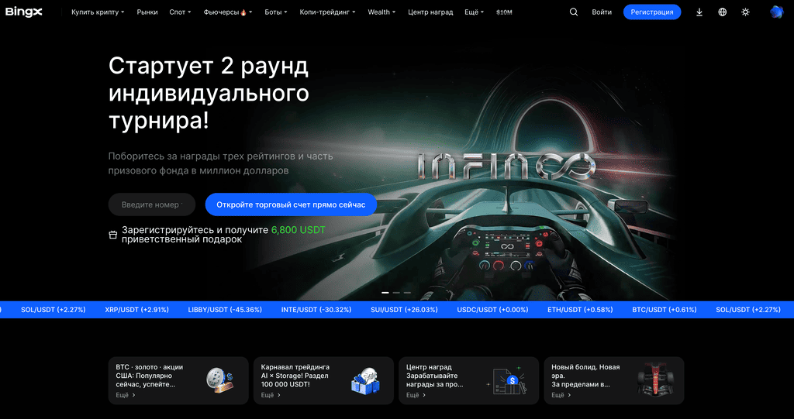Focus the Введите номер input field
794x419 pixels.
pos(151,204)
